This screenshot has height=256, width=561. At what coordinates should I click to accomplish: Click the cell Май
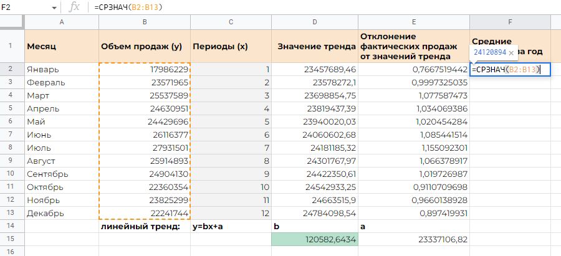62,121
